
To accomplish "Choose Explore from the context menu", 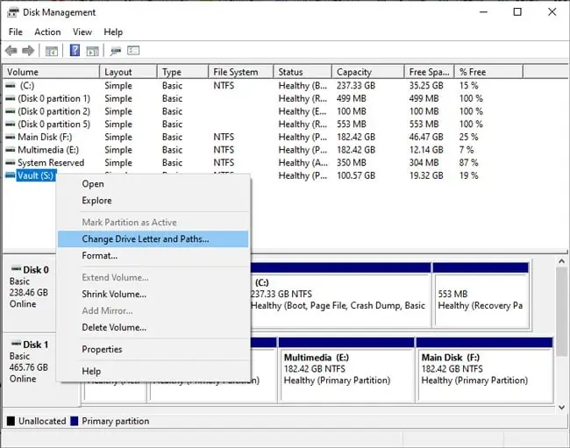I will pyautogui.click(x=153, y=200).
